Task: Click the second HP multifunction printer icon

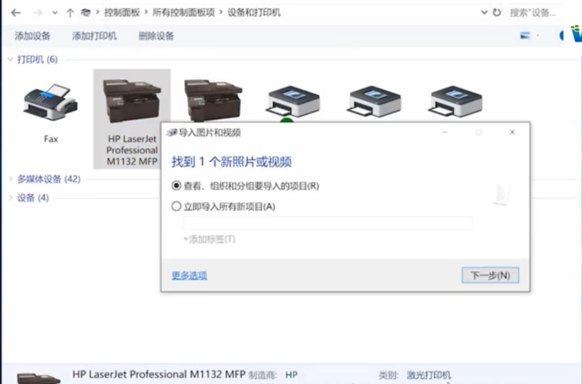Action: [213, 100]
